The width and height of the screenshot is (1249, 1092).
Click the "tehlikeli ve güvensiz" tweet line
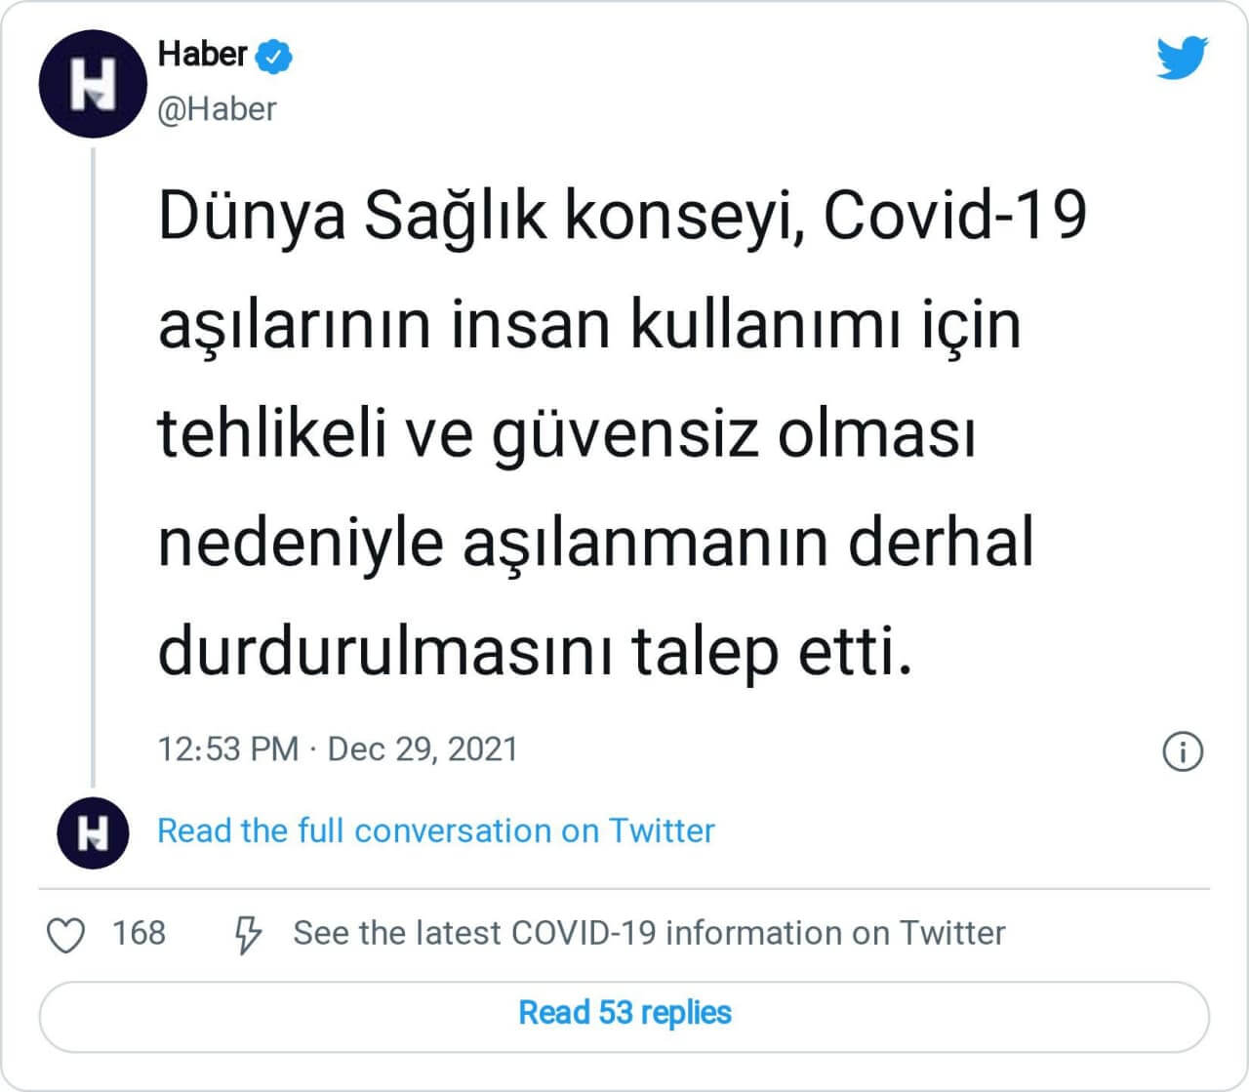[x=458, y=434]
